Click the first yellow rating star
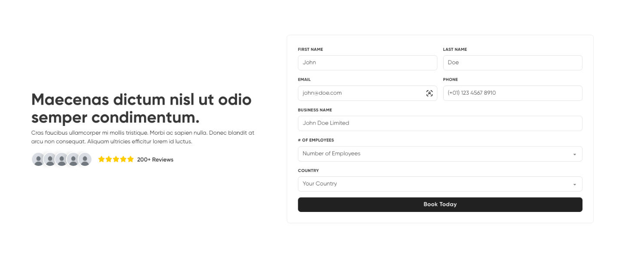This screenshot has width=625, height=258. [102, 159]
